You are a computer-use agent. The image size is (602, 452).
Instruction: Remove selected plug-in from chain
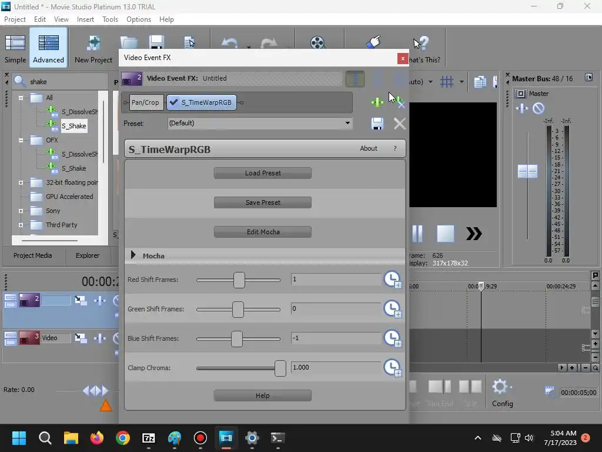[x=399, y=102]
